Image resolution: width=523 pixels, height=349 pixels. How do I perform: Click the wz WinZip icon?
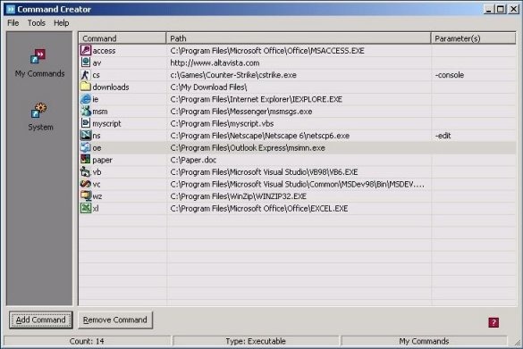(x=86, y=195)
